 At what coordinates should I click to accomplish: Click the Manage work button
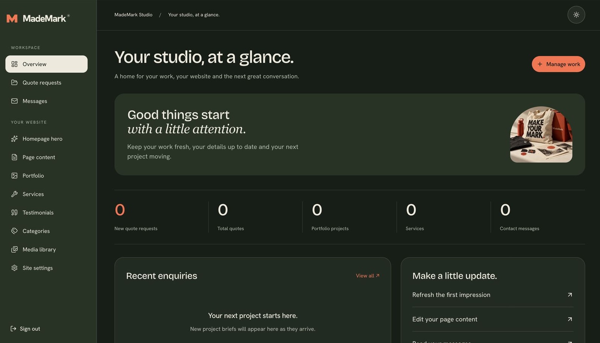click(558, 64)
